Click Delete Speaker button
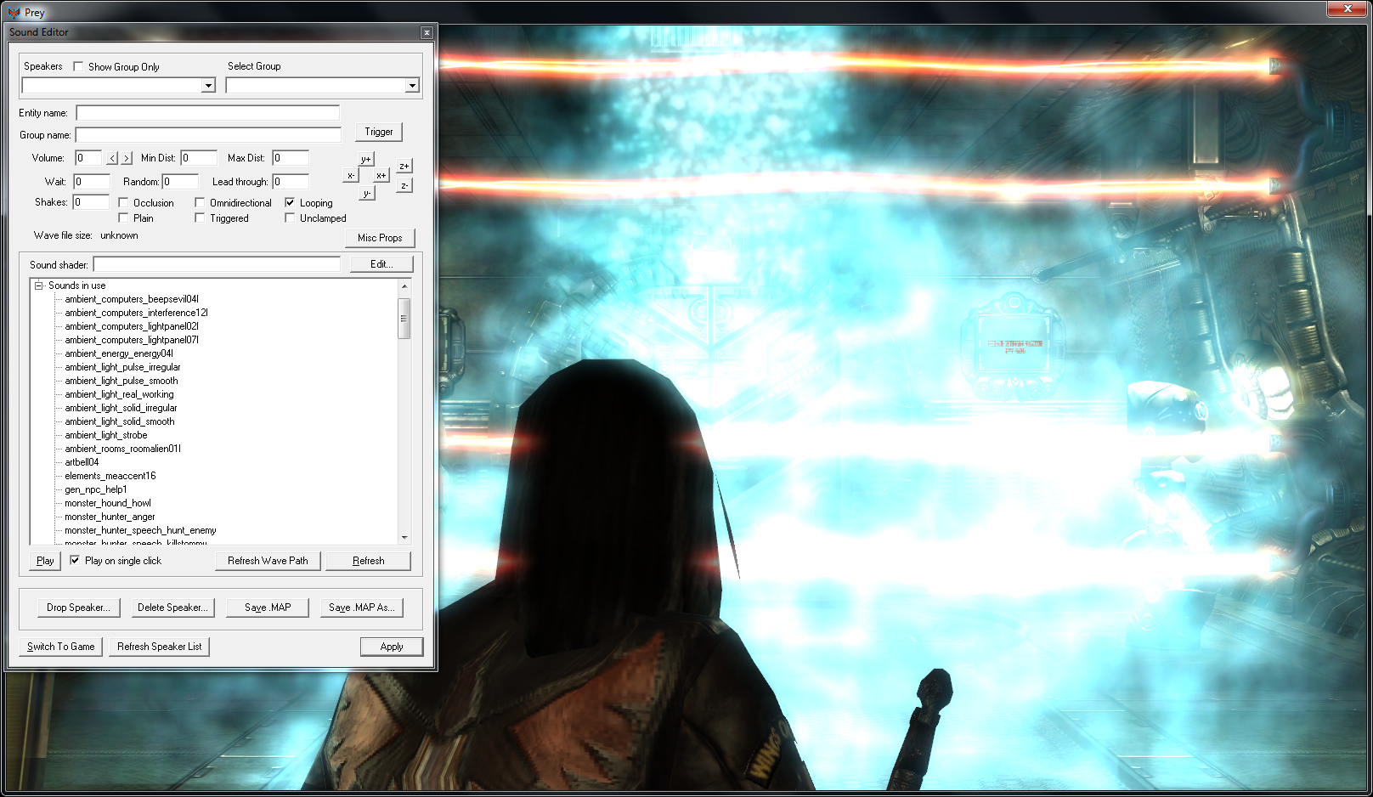This screenshot has width=1373, height=797. pyautogui.click(x=172, y=608)
